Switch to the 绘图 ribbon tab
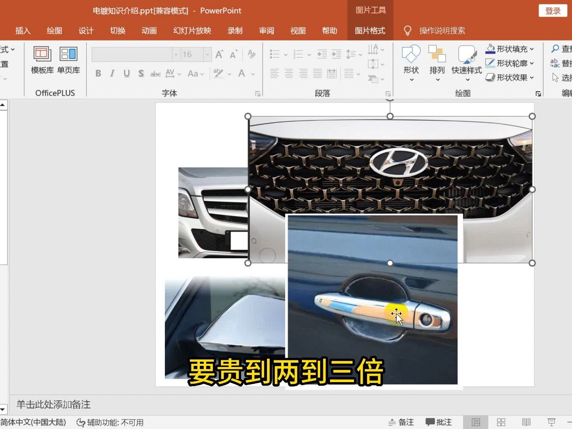This screenshot has height=429, width=572. tap(54, 31)
